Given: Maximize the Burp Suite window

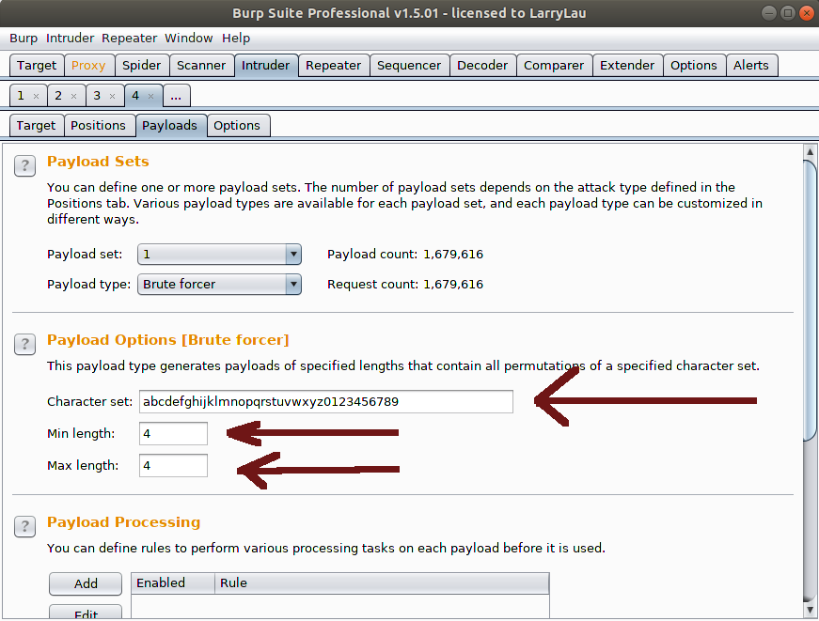Looking at the screenshot, I should click(788, 13).
